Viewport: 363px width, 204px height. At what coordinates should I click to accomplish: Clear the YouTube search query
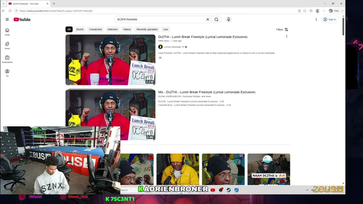pyautogui.click(x=208, y=19)
